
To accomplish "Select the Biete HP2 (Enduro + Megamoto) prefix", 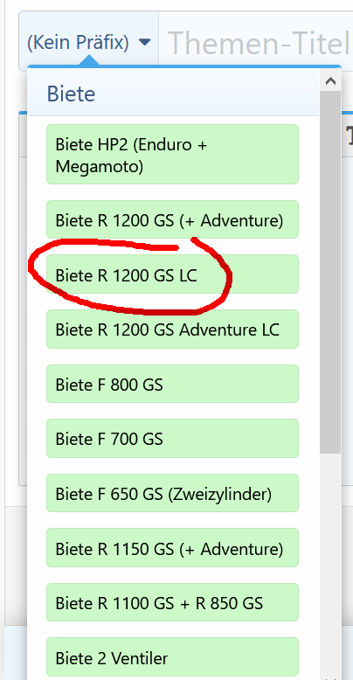I will (x=173, y=155).
